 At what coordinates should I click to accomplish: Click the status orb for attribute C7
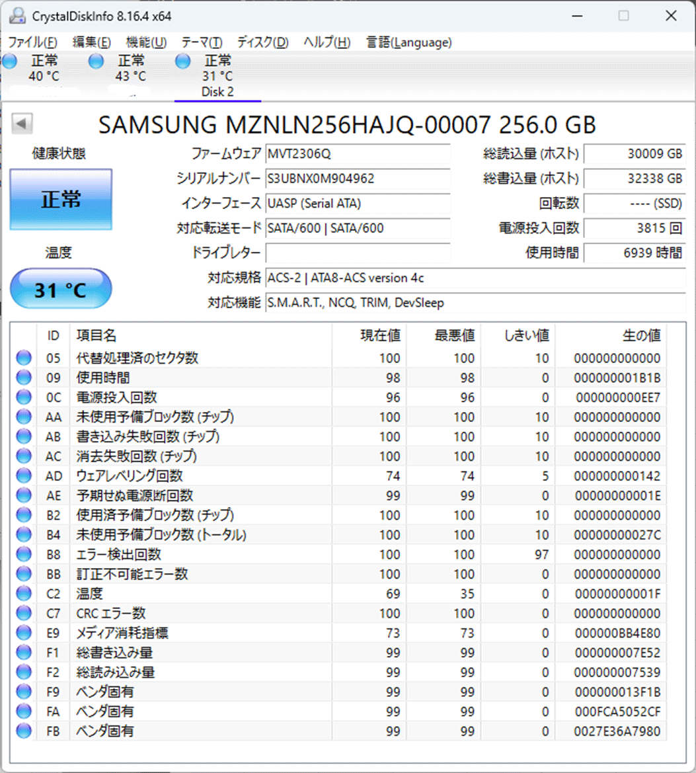coord(24,613)
